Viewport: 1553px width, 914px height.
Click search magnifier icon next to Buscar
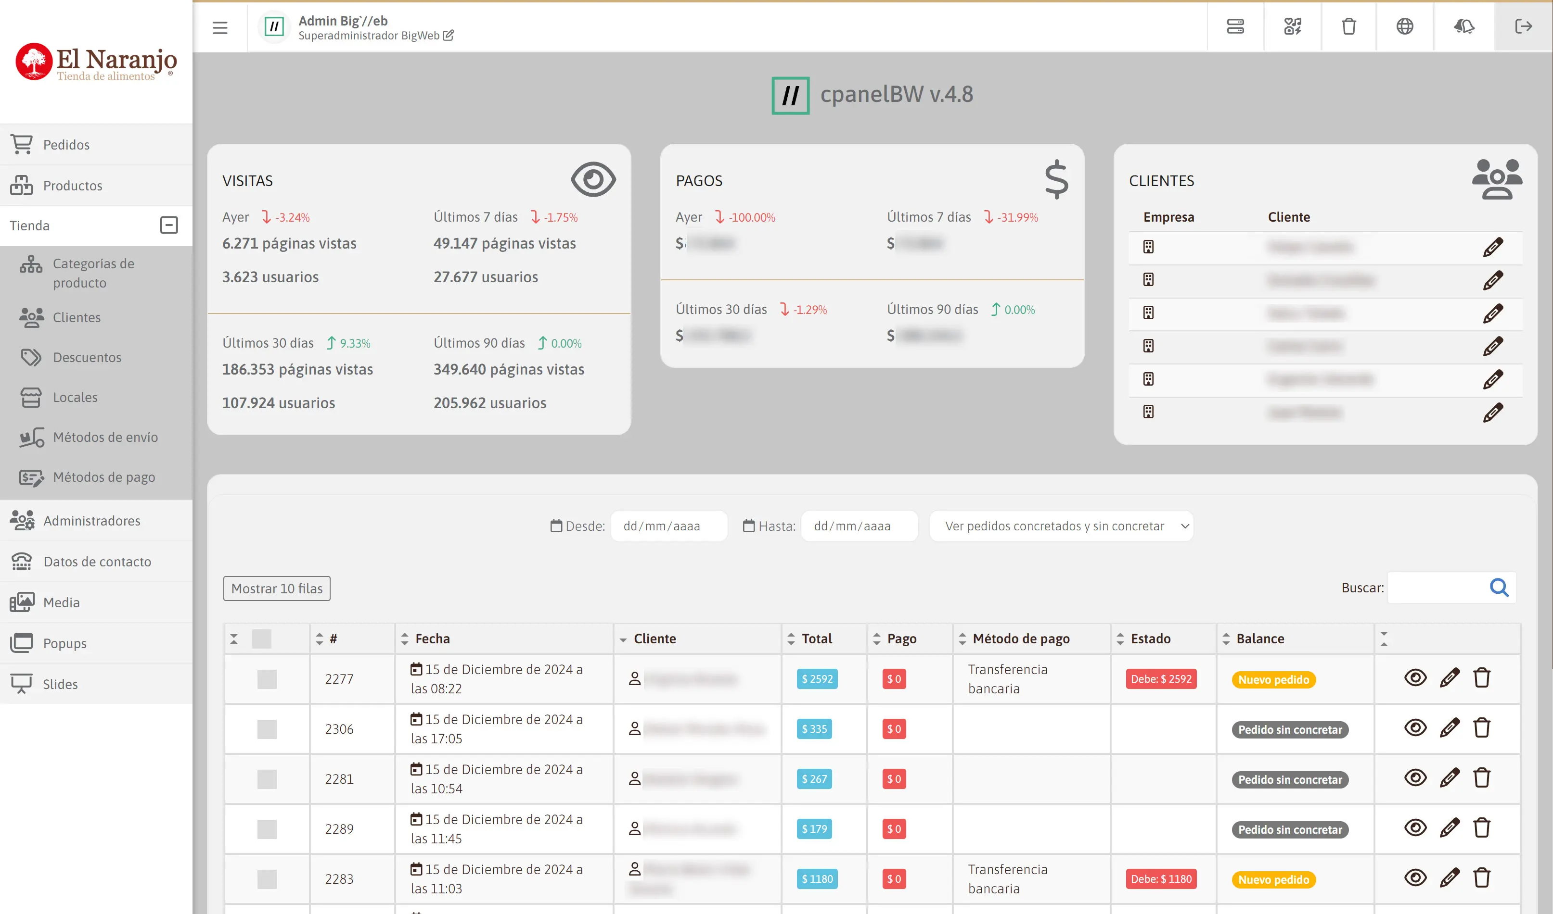[x=1499, y=588]
